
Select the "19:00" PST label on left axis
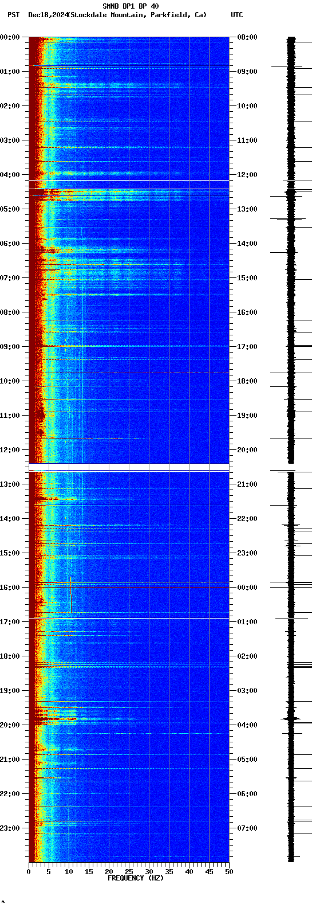9,691
